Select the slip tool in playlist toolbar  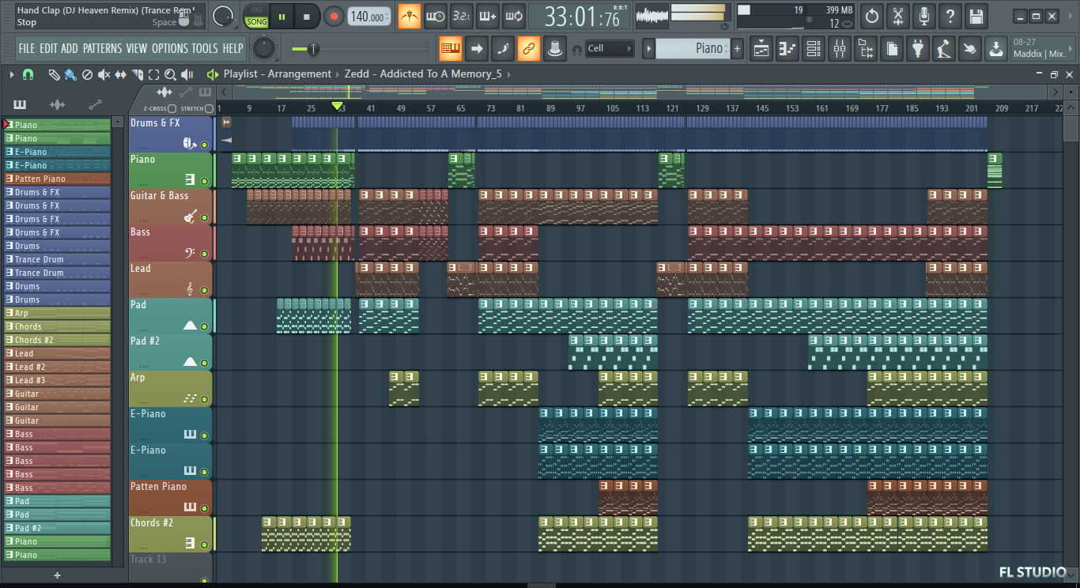pyautogui.click(x=120, y=74)
